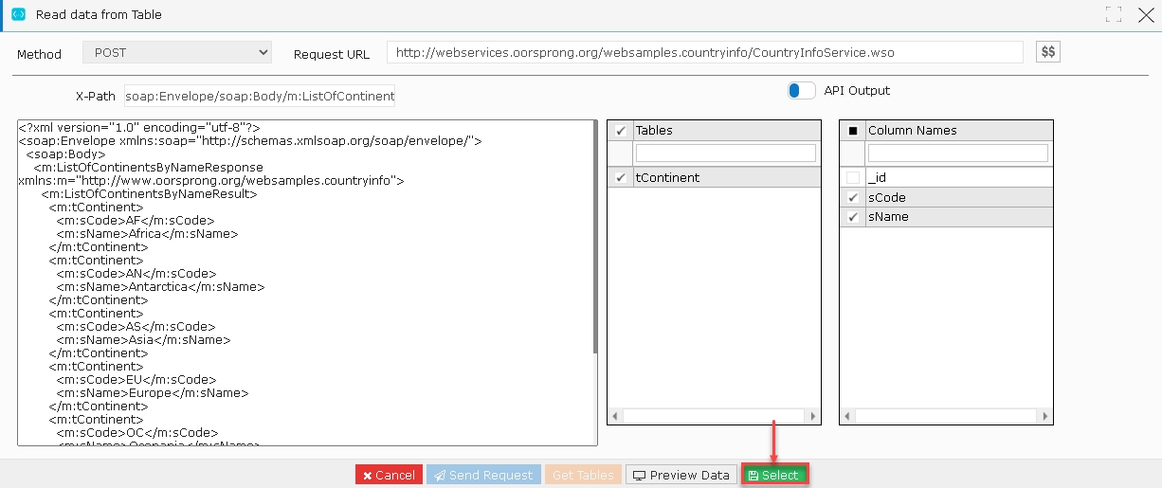Viewport: 1162px width, 488px height.
Task: Click the $$ variables button
Action: point(1048,52)
